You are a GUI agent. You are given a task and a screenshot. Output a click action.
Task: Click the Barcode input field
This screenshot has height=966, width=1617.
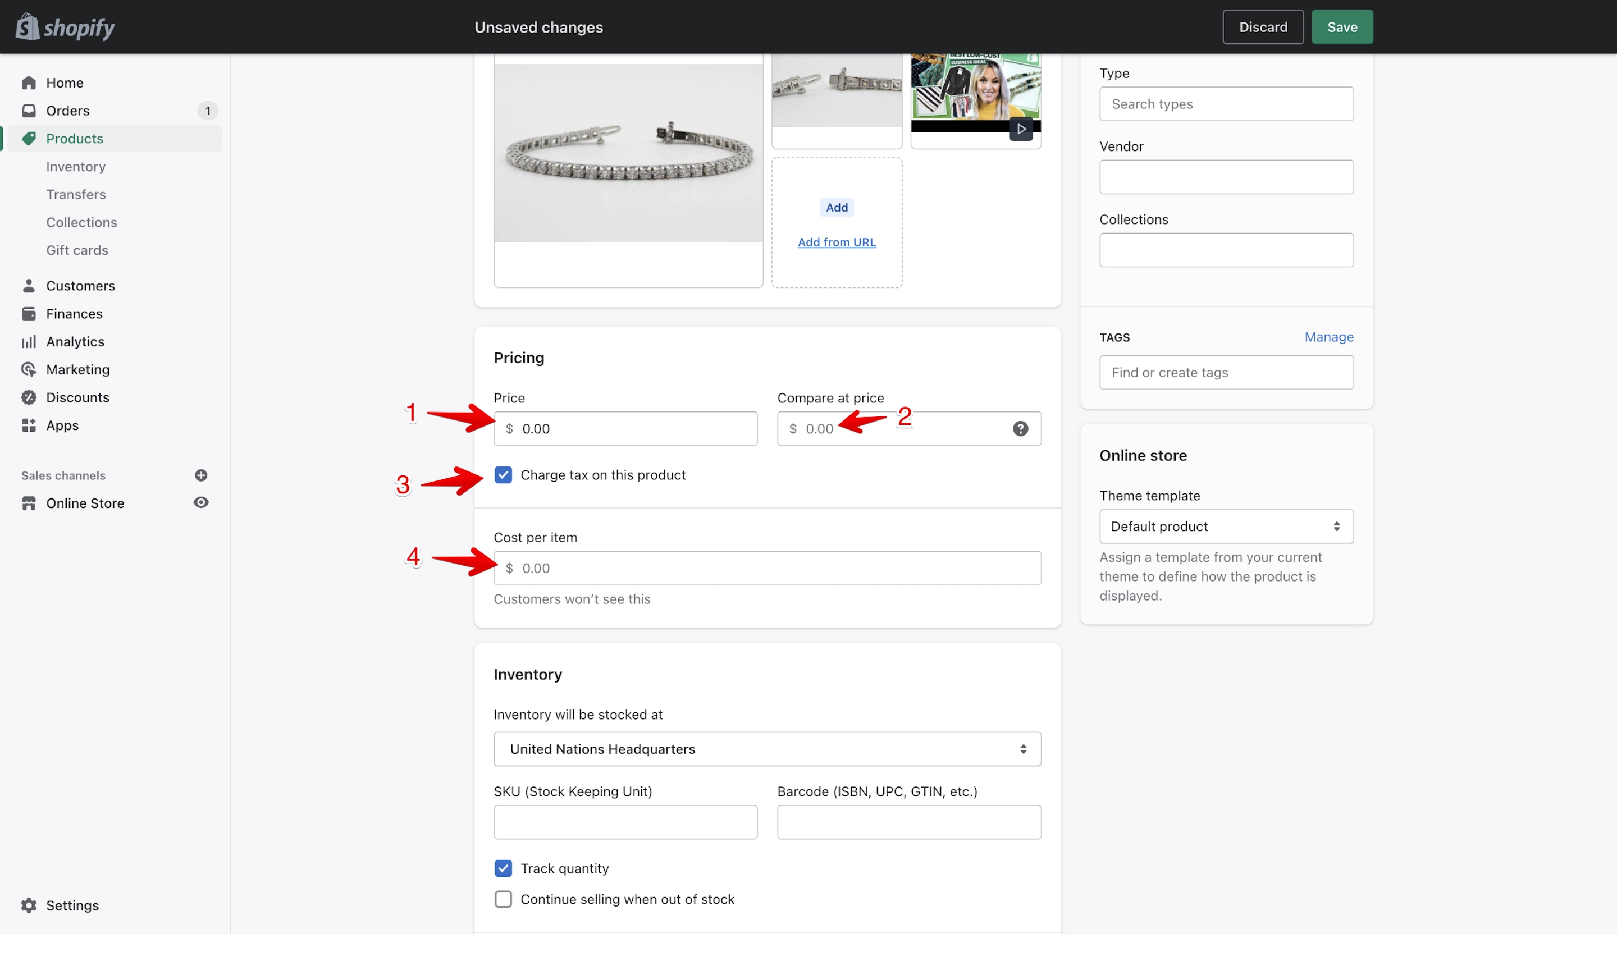[909, 822]
